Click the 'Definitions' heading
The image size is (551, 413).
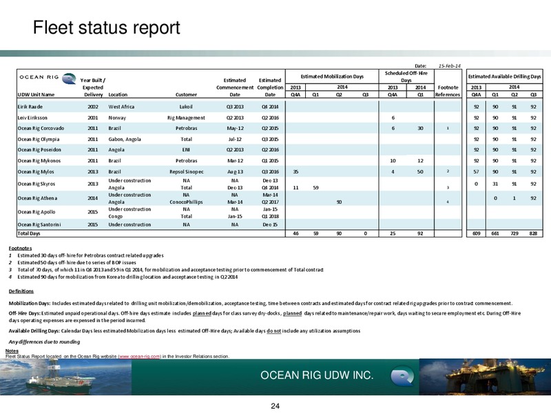21,291
